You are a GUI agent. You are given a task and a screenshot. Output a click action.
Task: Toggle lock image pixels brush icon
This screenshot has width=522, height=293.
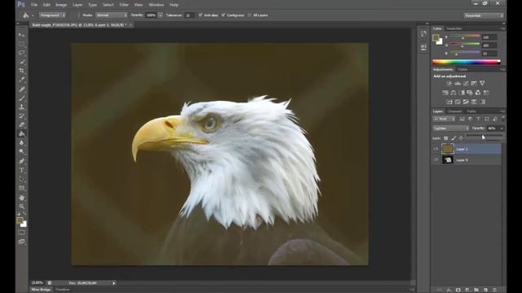(x=453, y=138)
